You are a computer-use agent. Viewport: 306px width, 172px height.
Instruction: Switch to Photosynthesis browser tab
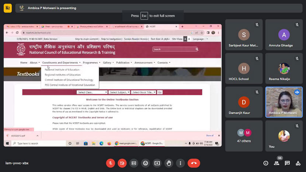(91, 27)
